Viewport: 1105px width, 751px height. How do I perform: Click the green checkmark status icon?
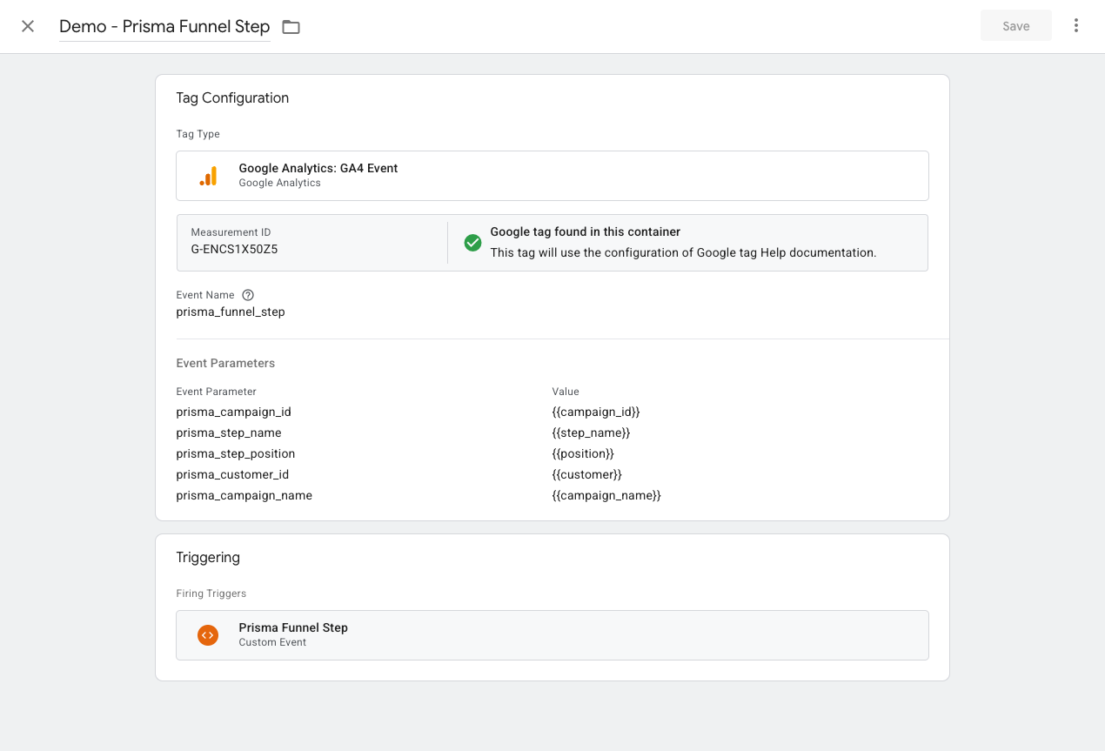click(x=472, y=243)
